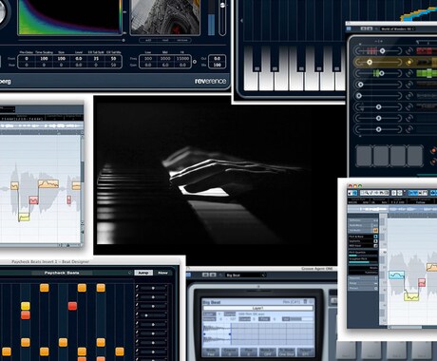Click the last of the four LoopMash scene pads
Viewport: 437px width, 361px height.
pos(414,156)
